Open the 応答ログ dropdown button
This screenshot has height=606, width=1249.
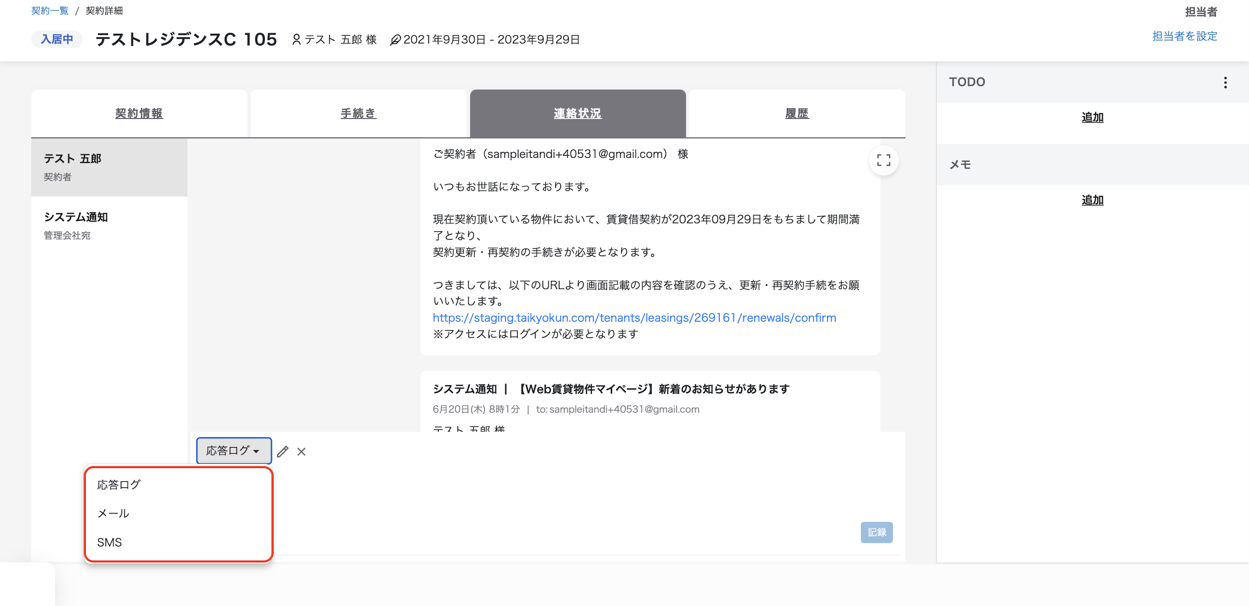(234, 451)
